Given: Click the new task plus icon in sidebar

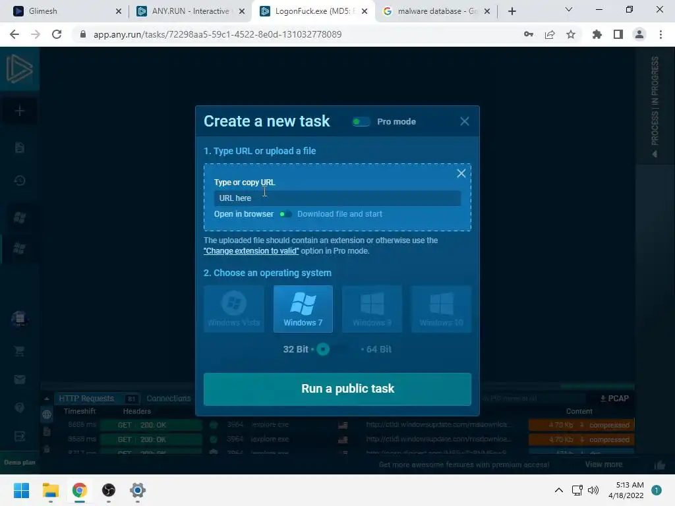Looking at the screenshot, I should (19, 111).
